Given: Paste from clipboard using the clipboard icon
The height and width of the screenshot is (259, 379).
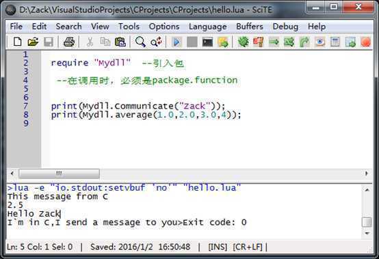Looking at the screenshot, I should (x=120, y=42).
